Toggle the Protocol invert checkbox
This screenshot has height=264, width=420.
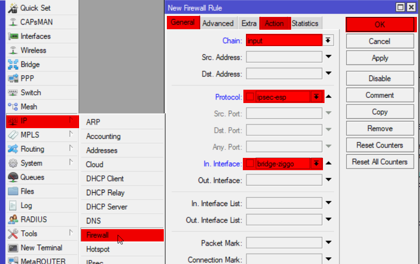[250, 97]
